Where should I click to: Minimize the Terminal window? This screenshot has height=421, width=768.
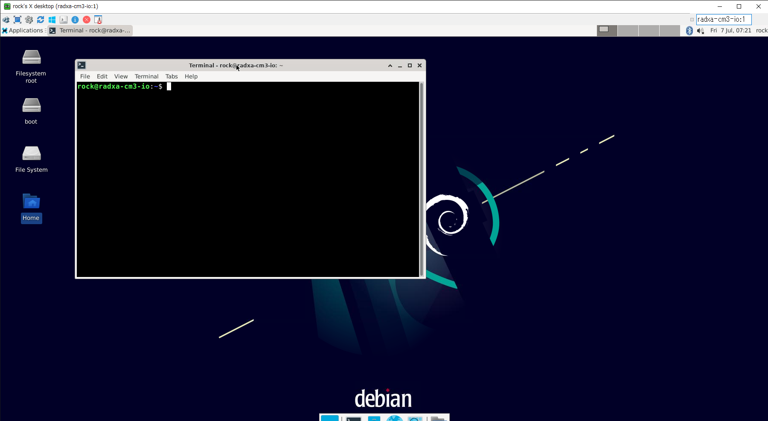click(400, 66)
